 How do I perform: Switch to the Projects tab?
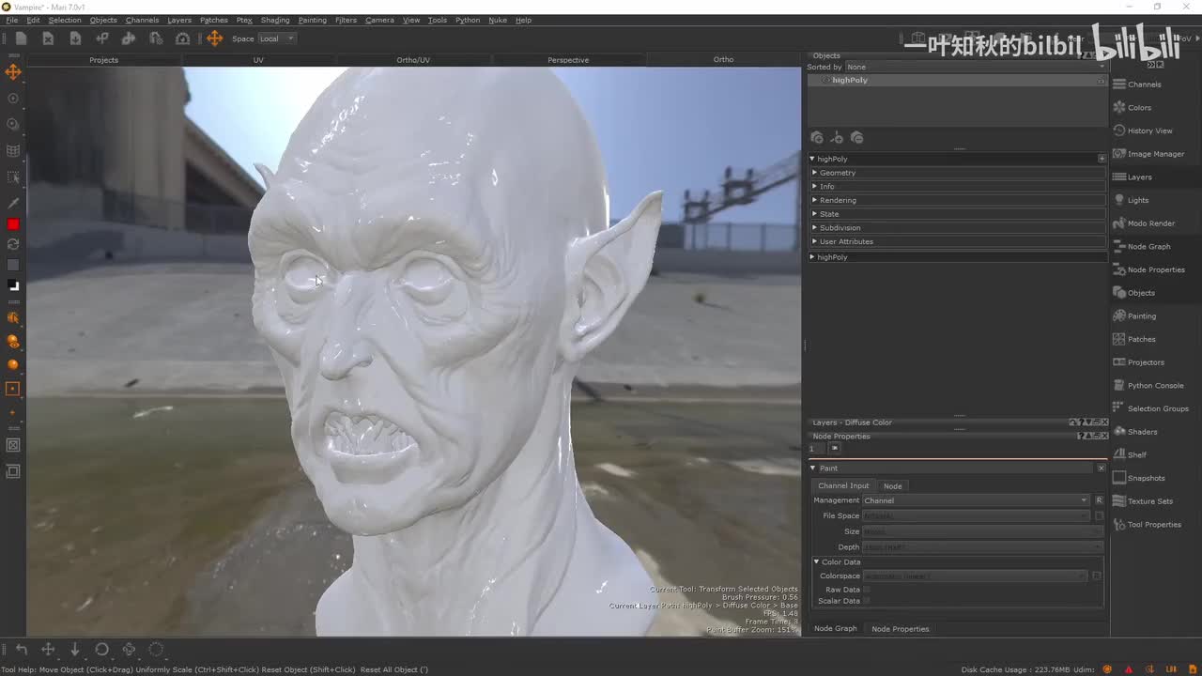[x=103, y=60]
